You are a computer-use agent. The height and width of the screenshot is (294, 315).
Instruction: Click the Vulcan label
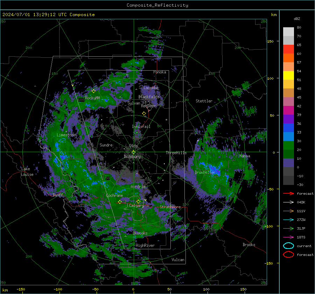[178, 260]
